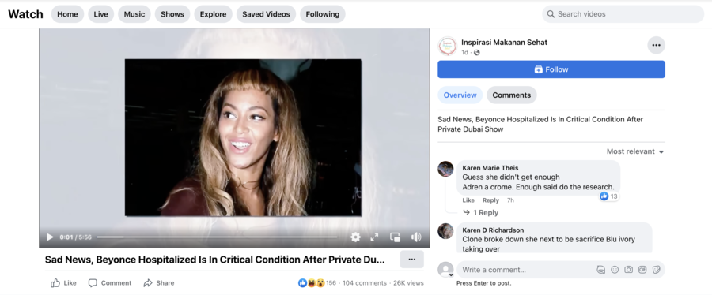Attach photo with camera icon in comment box

pos(628,270)
